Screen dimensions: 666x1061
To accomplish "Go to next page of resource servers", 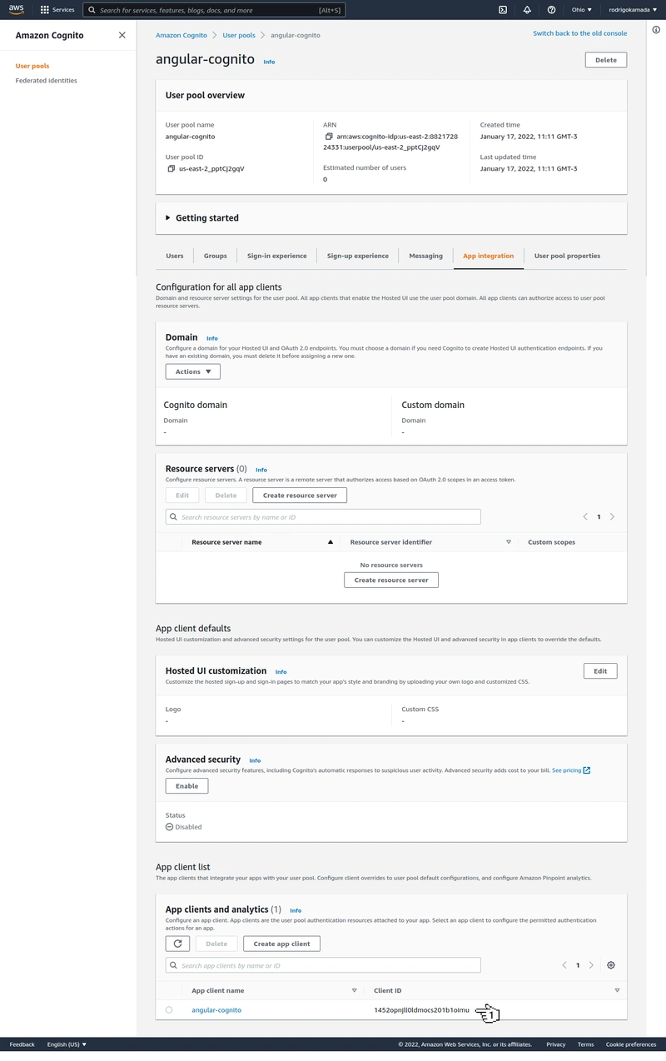I will point(613,517).
